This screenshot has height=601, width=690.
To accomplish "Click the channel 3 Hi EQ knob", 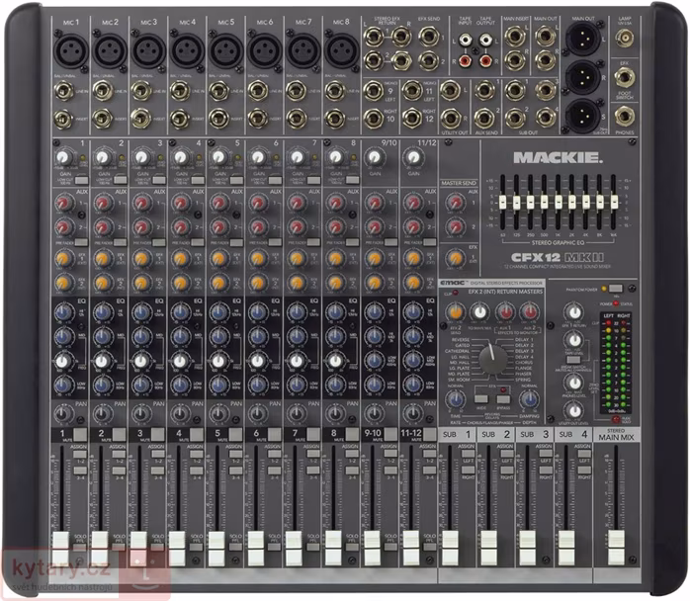I will 141,312.
